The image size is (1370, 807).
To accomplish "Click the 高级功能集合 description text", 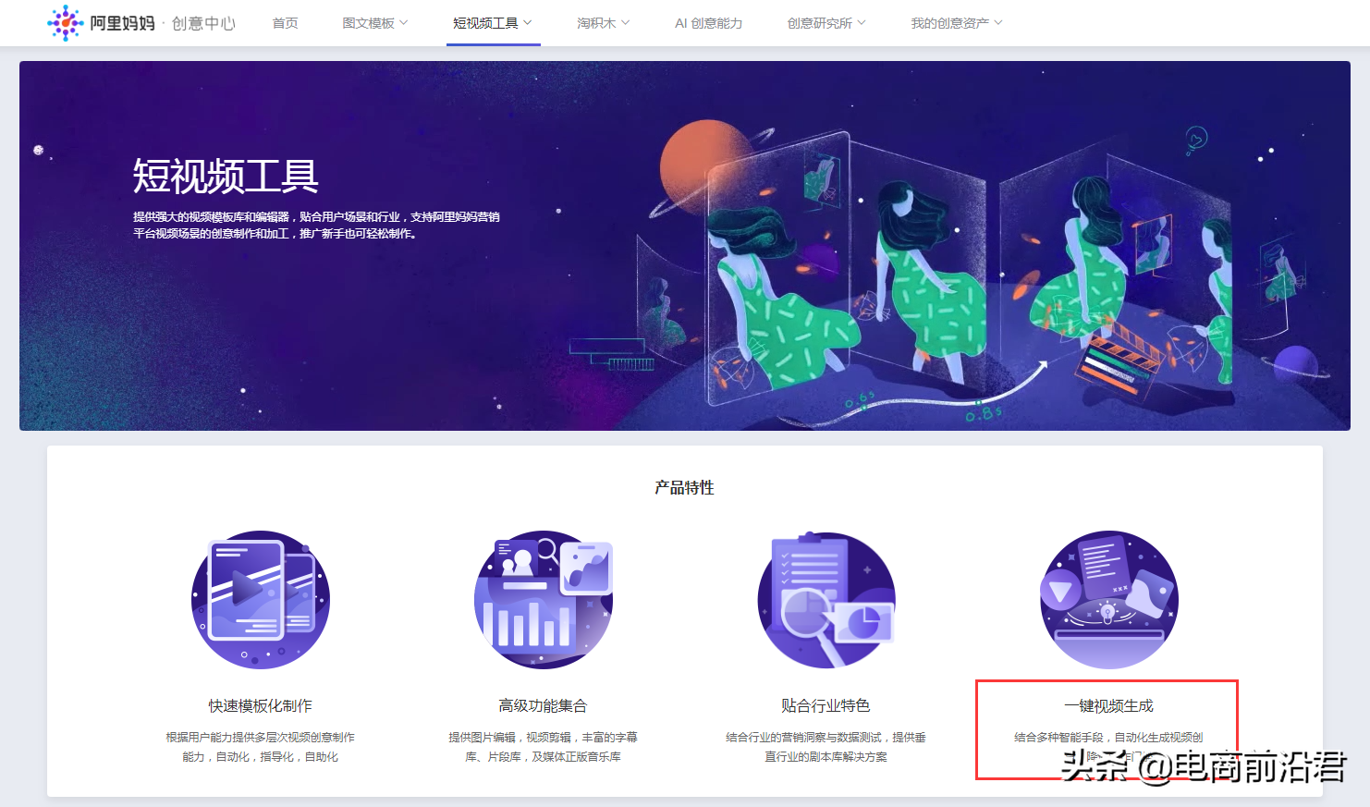I will [x=543, y=747].
